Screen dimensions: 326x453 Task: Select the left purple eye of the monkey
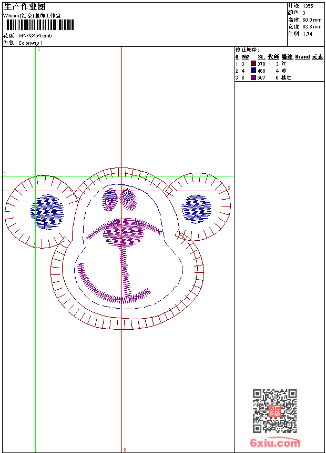[109, 200]
